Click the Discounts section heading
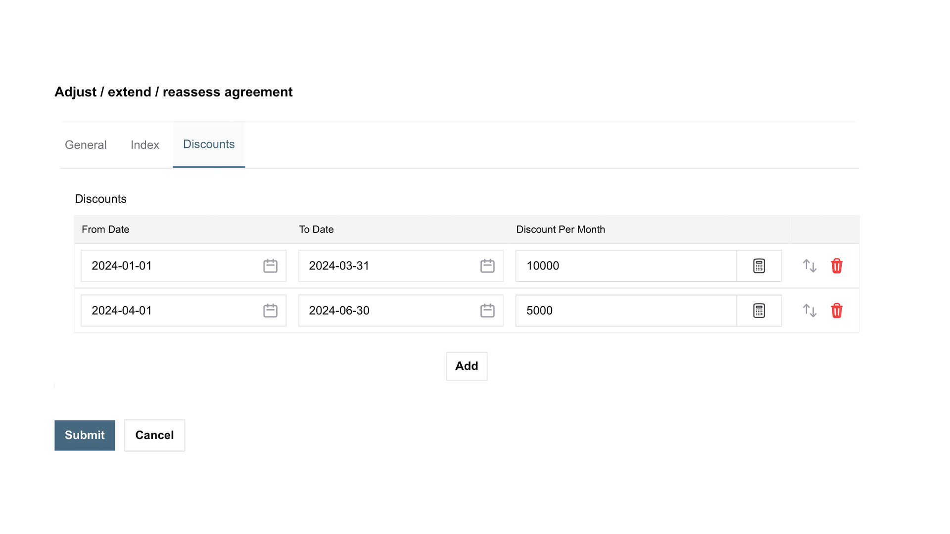The height and width of the screenshot is (534, 950). click(100, 199)
